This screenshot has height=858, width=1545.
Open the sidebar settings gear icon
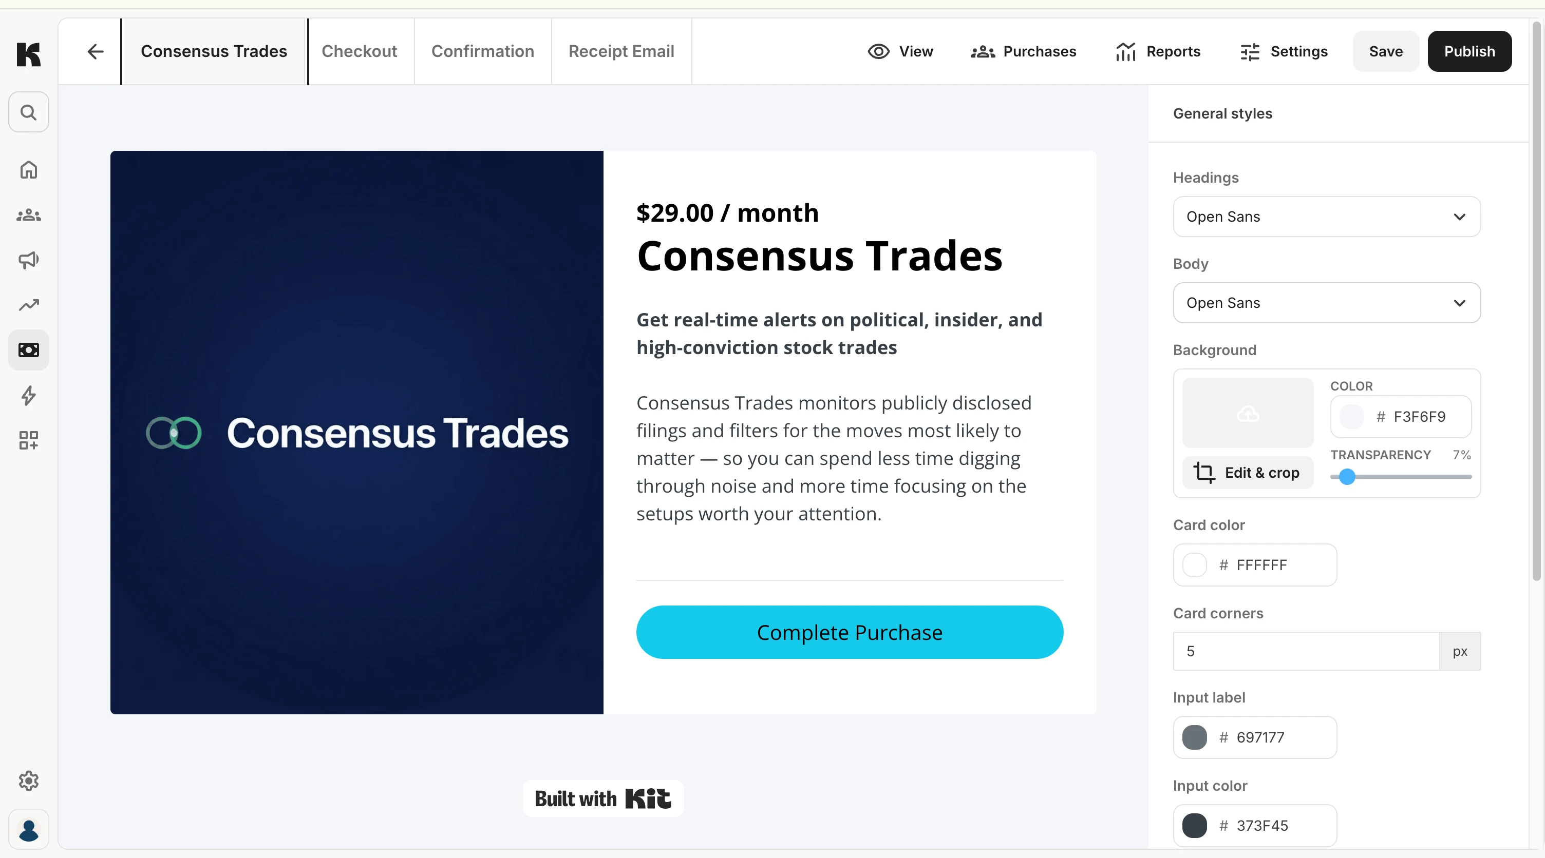[28, 781]
